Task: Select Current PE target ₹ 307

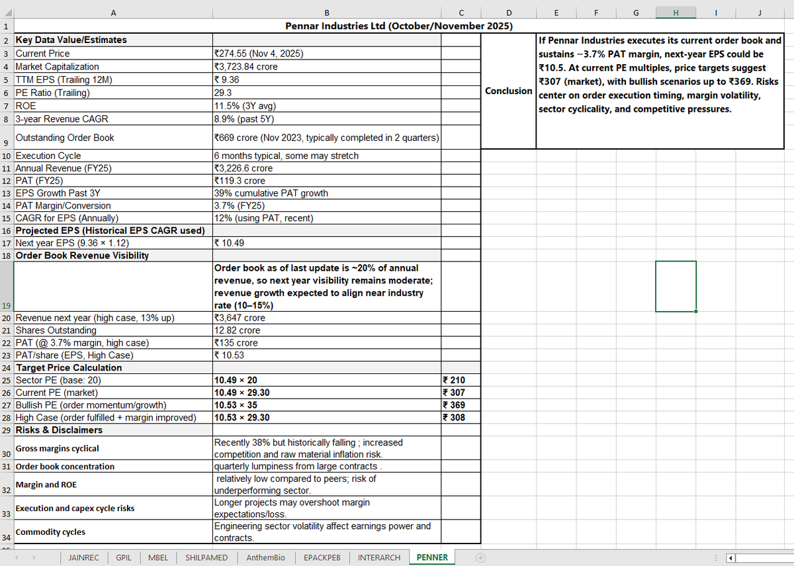Action: (x=461, y=393)
